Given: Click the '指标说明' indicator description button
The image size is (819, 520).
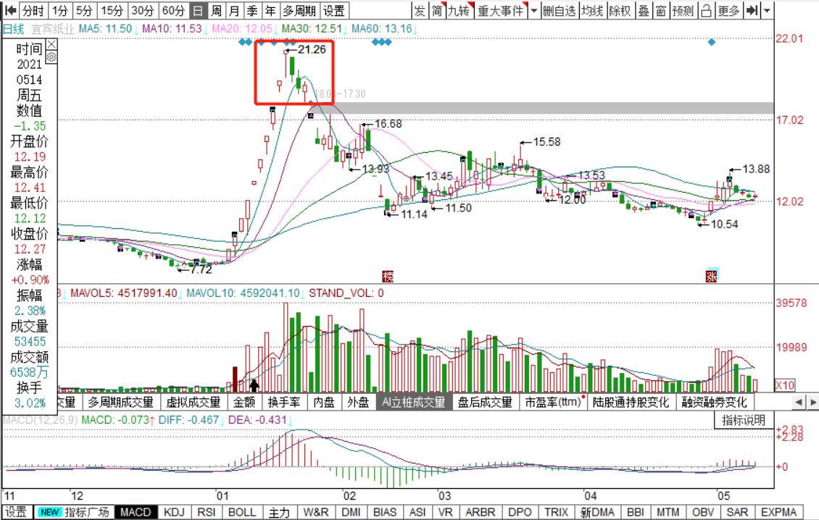Looking at the screenshot, I should 744,420.
